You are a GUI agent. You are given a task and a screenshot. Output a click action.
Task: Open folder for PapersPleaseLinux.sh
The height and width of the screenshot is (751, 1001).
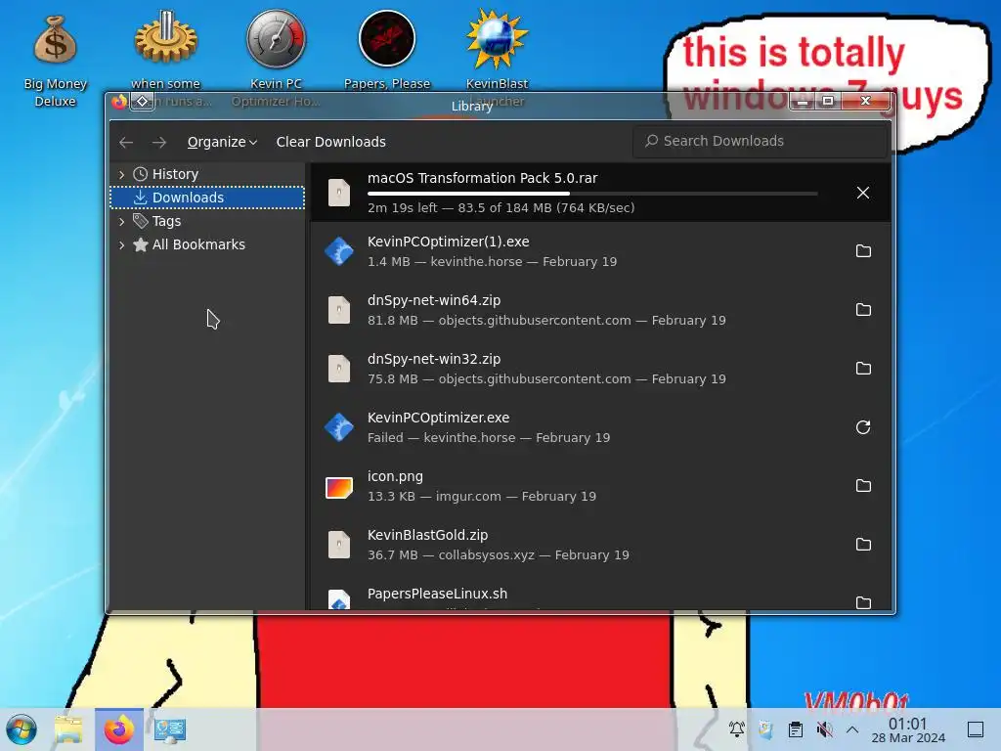863,602
